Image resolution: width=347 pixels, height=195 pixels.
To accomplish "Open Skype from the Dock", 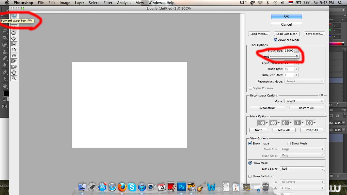I will [x=132, y=187].
